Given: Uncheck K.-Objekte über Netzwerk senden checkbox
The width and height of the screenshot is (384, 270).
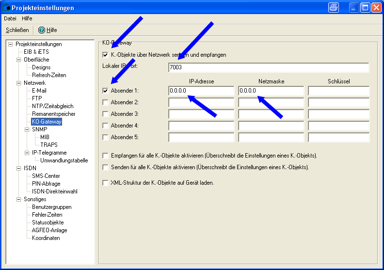Looking at the screenshot, I should point(106,55).
